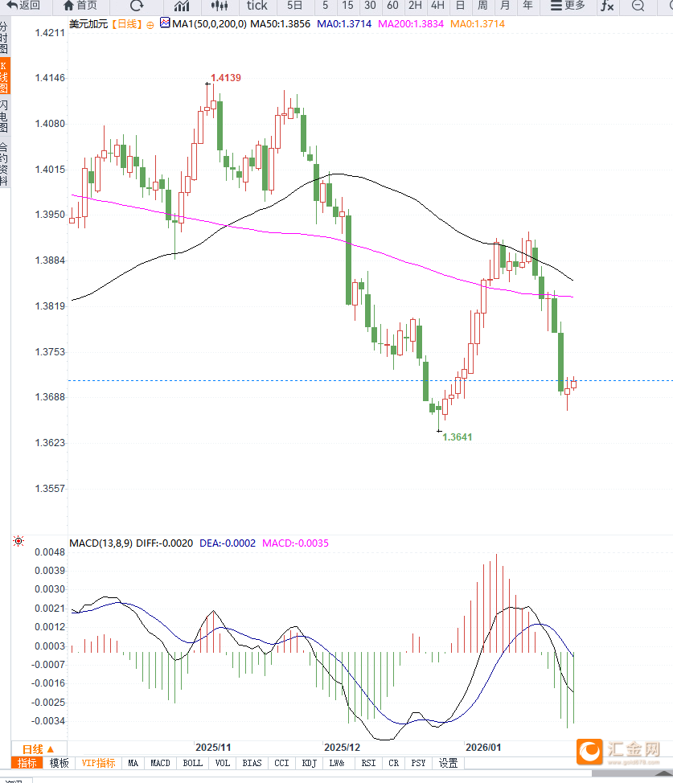The image size is (673, 783).
Task: Click the MACD(13,8,9) parameters label
Action: (101, 543)
